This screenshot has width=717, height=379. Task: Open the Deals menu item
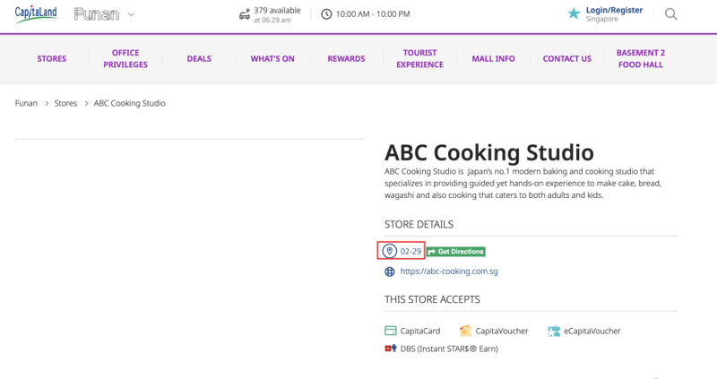coord(199,58)
